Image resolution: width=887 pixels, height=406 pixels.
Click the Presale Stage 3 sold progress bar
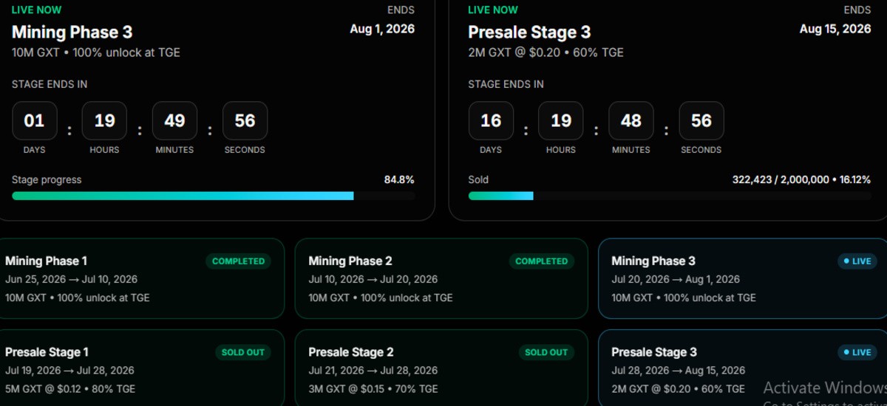click(670, 196)
